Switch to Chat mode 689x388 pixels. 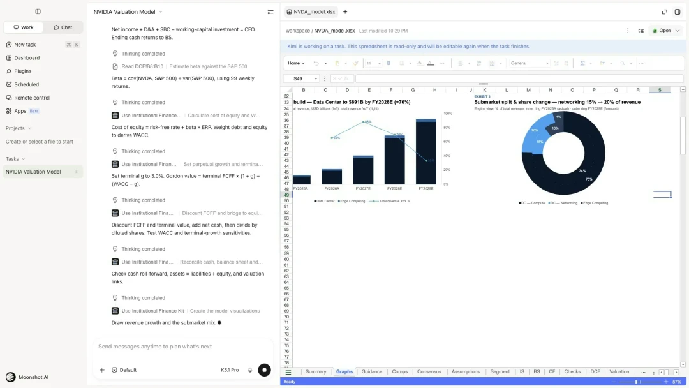point(63,27)
